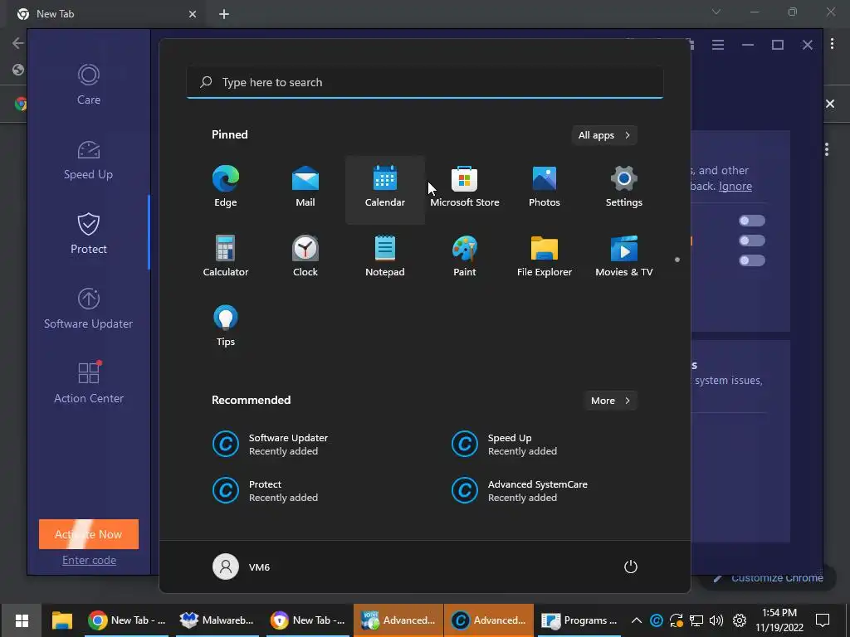The image size is (850, 637).
Task: Select Protect tab in SystemCare sidebar
Action: 88,234
